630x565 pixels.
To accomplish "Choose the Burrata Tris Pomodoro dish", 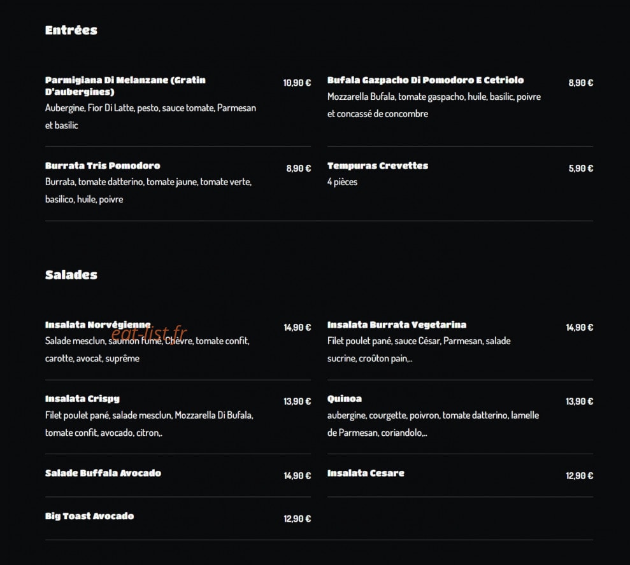I will [103, 165].
